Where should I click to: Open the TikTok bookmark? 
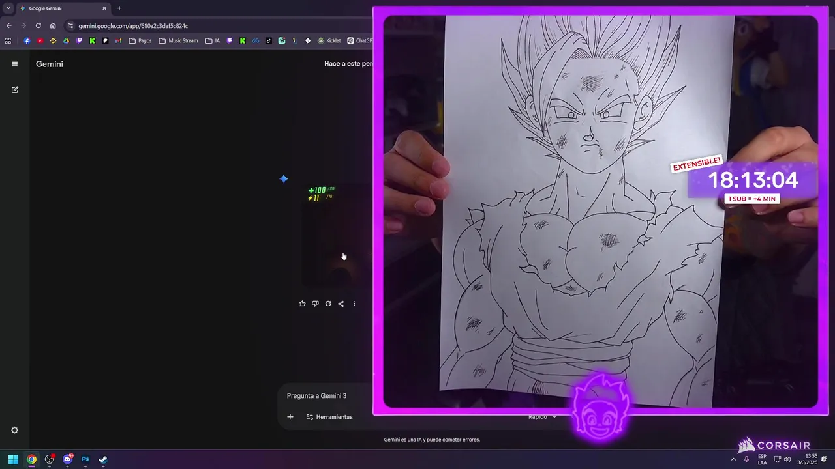click(269, 40)
